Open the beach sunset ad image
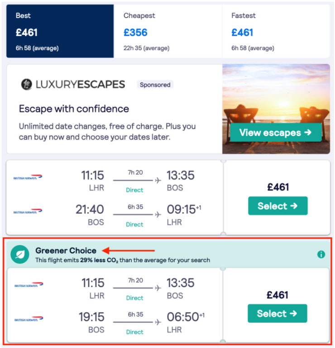This screenshot has width=335, height=348. pos(276,109)
